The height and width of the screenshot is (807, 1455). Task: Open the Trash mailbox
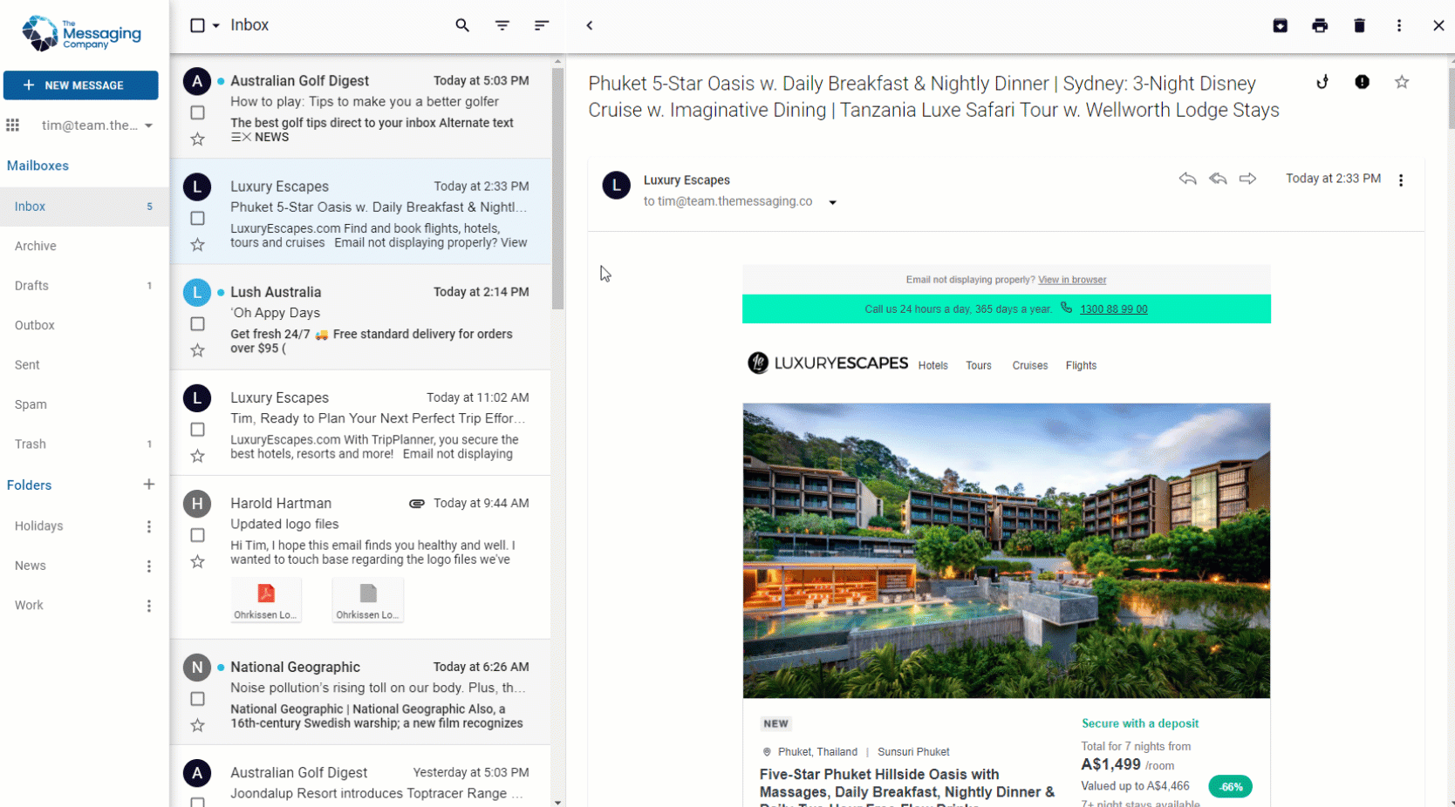click(x=85, y=444)
